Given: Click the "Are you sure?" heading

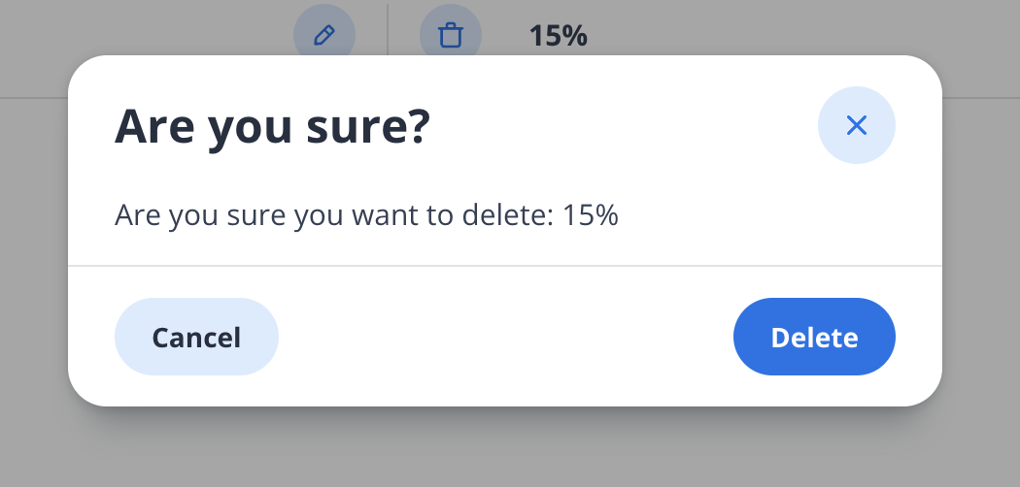Looking at the screenshot, I should [x=272, y=127].
